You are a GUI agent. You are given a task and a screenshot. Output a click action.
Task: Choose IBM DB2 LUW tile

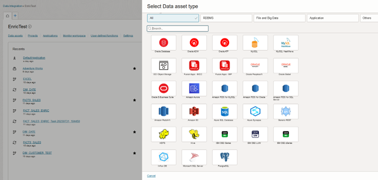pyautogui.click(x=255, y=134)
